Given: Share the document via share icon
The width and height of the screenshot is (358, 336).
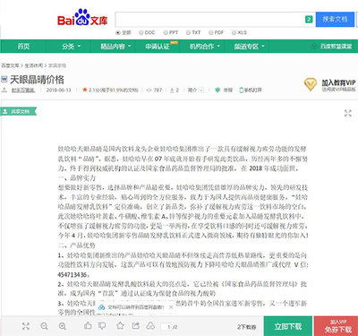Looking at the screenshot, I should pos(136,325).
